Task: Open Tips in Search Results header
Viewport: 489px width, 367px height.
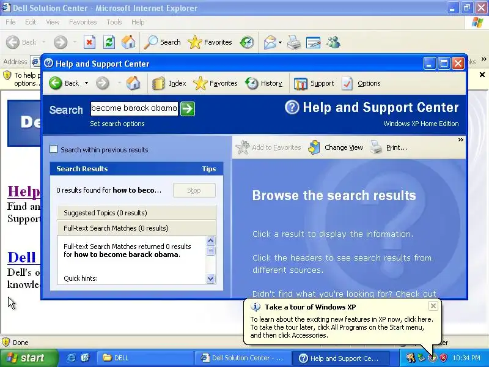Action: coord(208,169)
